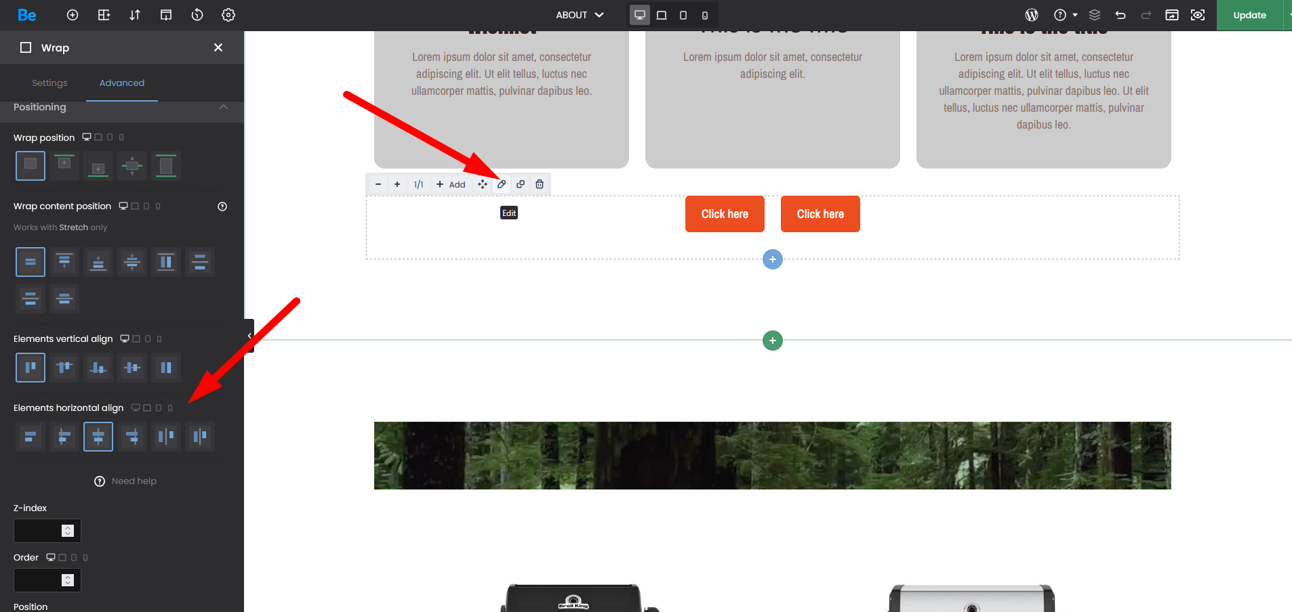The image size is (1292, 612).
Task: Open the page preview window icon
Action: 1172,15
